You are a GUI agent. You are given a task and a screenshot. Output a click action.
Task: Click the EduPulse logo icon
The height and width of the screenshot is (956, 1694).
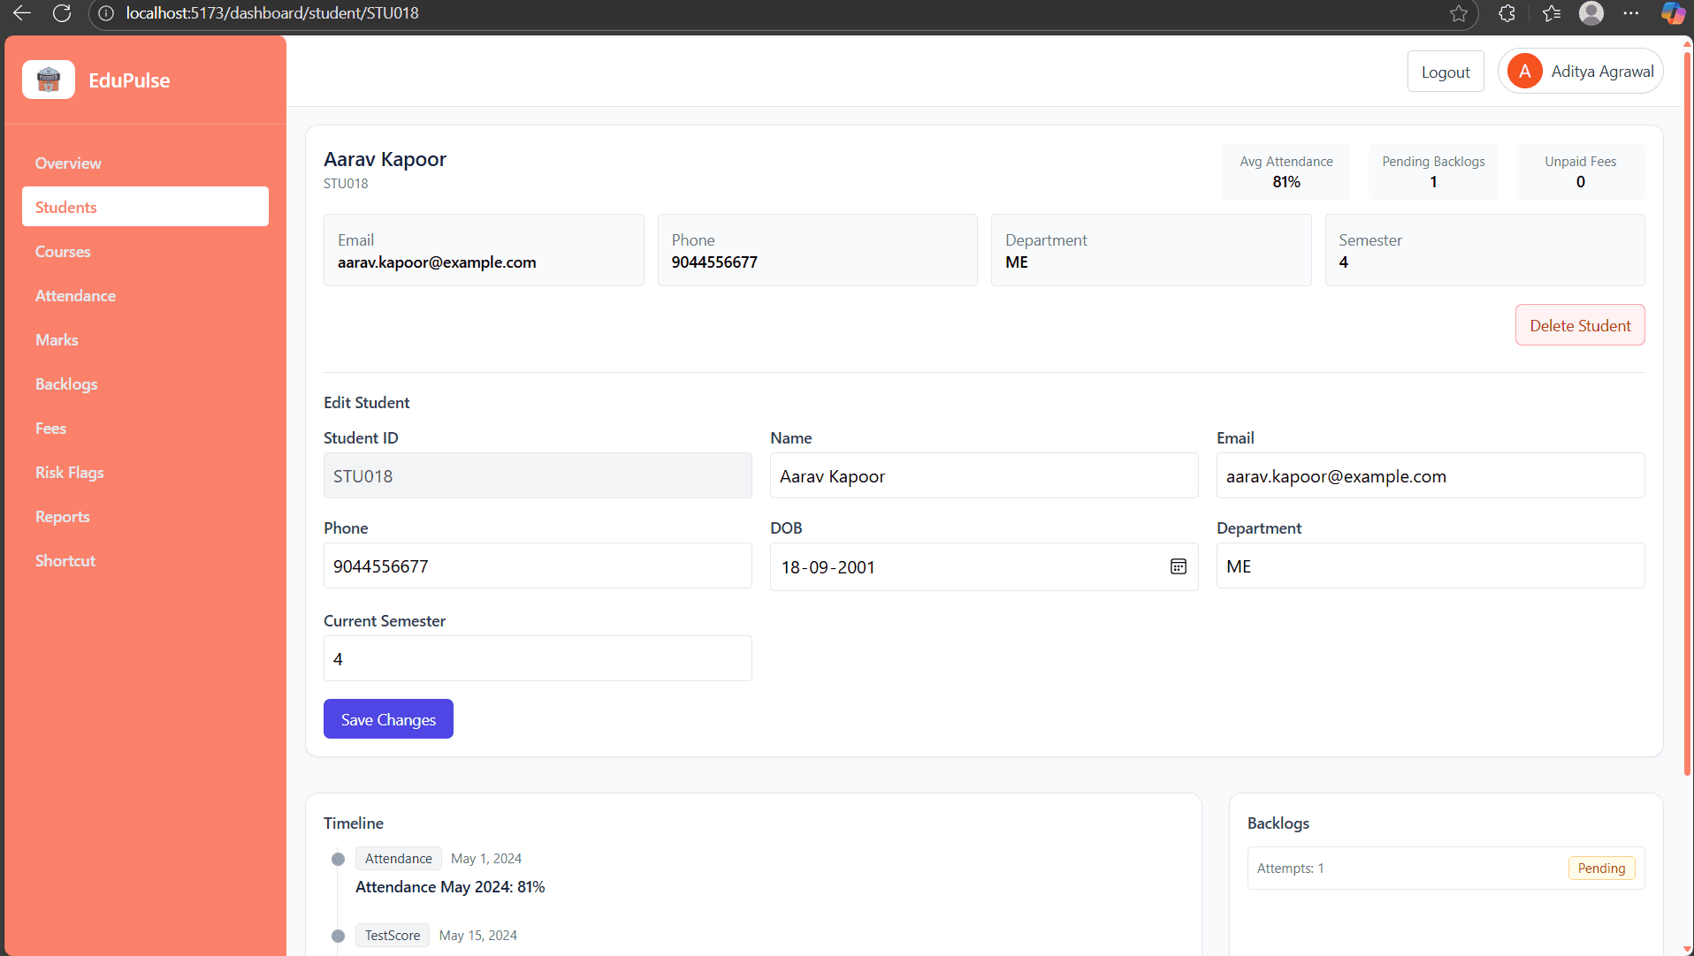(49, 80)
